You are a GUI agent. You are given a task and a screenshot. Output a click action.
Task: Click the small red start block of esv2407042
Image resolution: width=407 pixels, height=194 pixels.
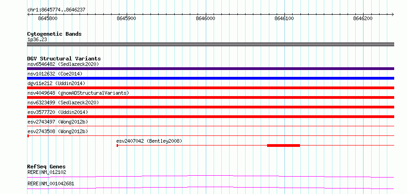coord(118,145)
